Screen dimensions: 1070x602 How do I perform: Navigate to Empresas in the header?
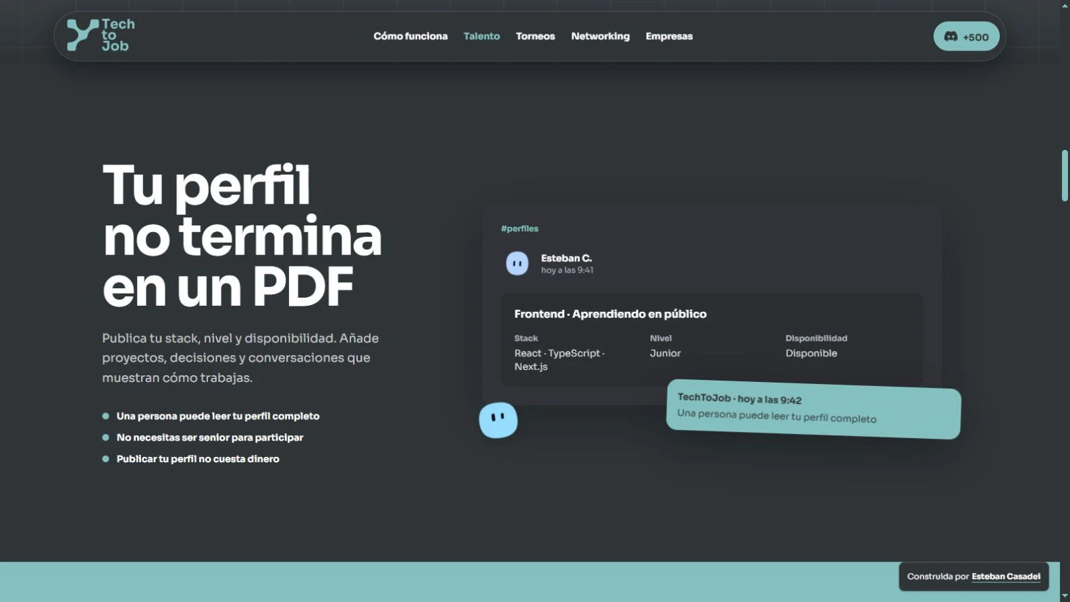point(669,36)
